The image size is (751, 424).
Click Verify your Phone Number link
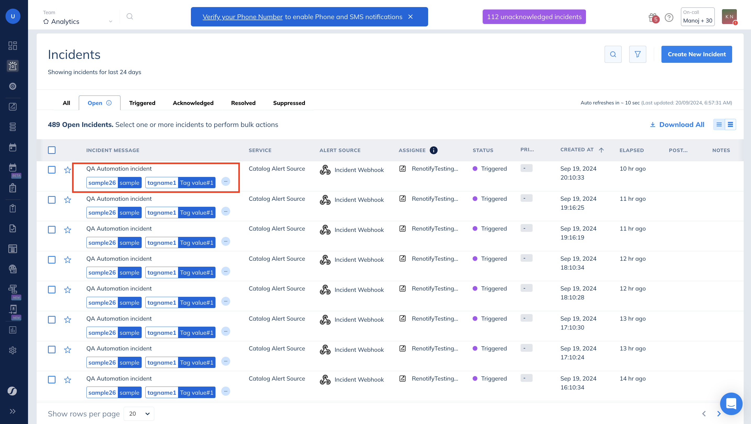(242, 17)
